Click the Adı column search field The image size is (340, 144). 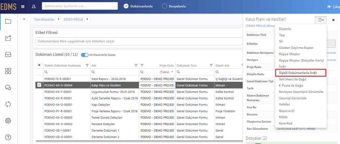114,72
